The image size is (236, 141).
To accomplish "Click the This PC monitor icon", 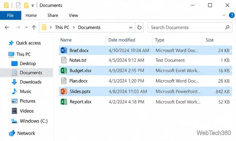I will pos(11,54).
